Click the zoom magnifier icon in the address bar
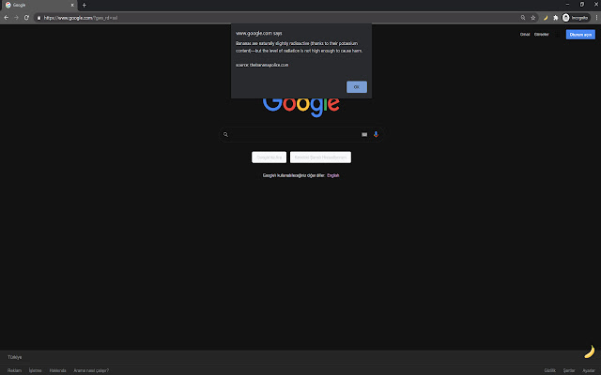This screenshot has width=601, height=375. coord(523,18)
